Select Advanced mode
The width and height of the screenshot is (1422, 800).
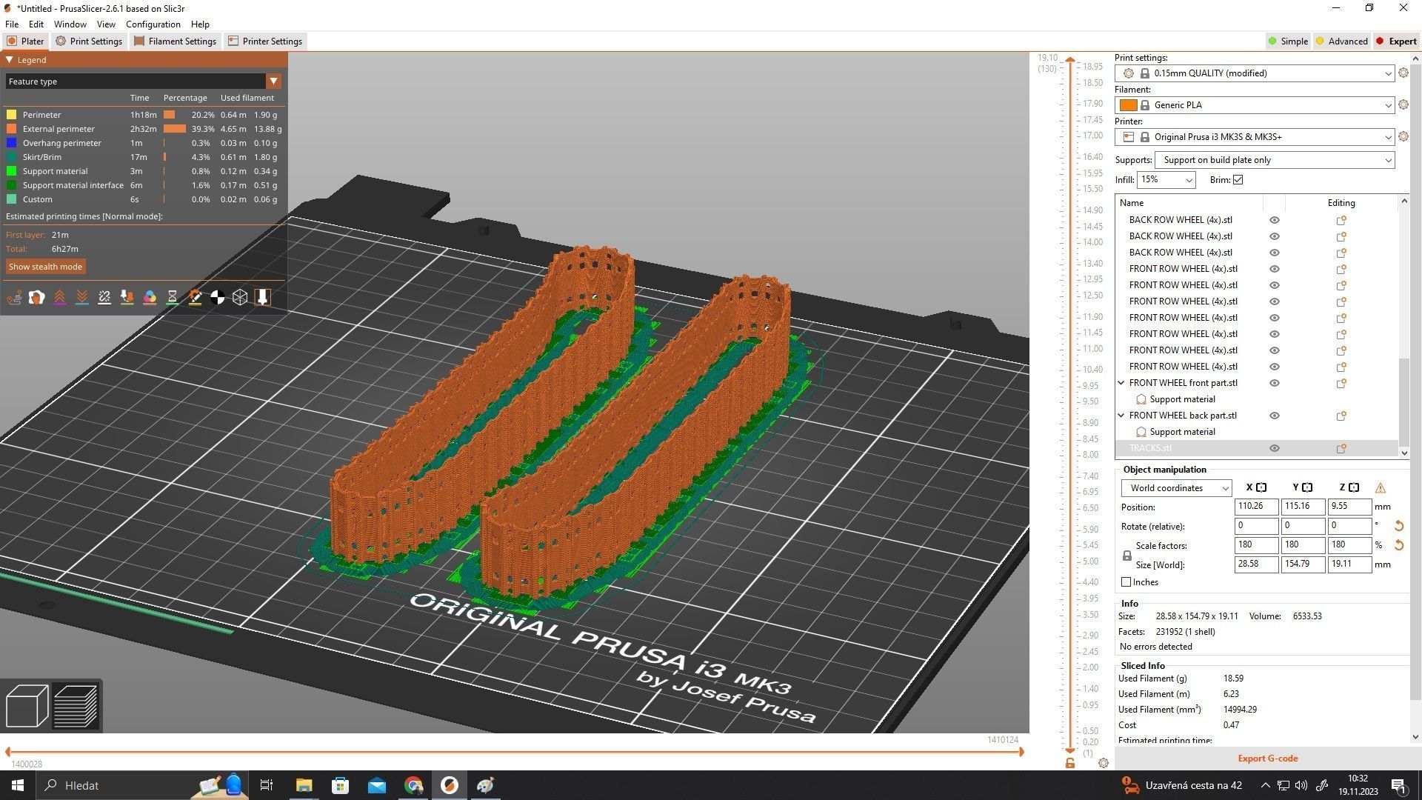1341,41
